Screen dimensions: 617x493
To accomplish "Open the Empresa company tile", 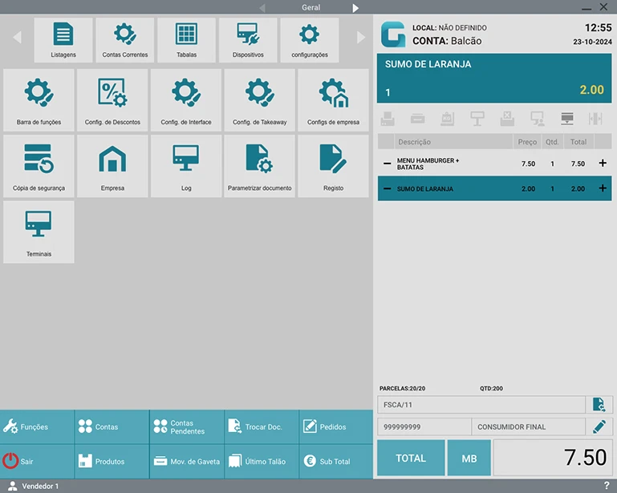I will [112, 166].
